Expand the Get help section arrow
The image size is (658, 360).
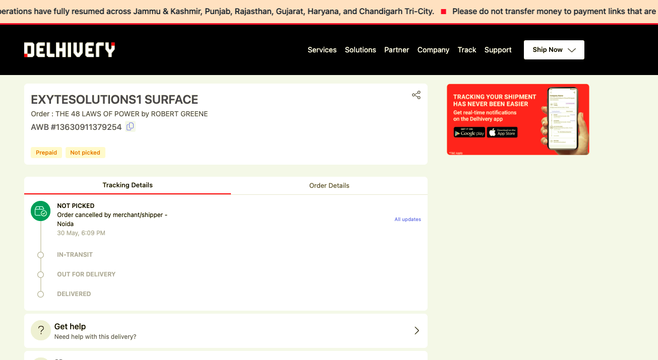[416, 331]
